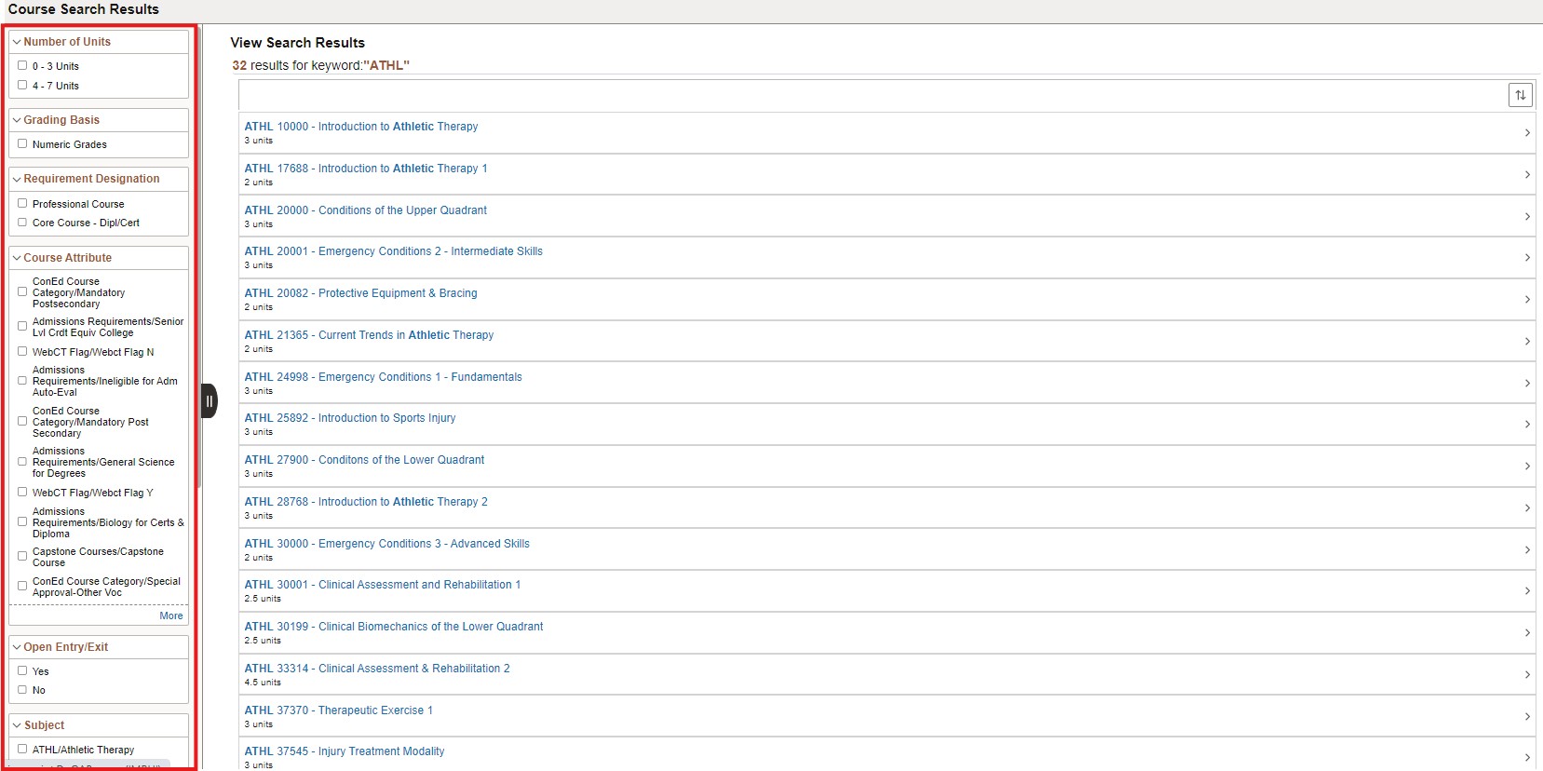Click the arrow for the ATHL 10000 row
Viewport: 1543px width, 771px height.
click(x=1527, y=133)
